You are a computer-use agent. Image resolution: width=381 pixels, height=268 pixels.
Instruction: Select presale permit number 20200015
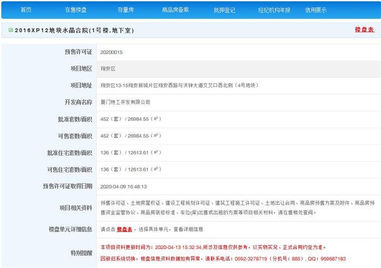[x=112, y=52]
